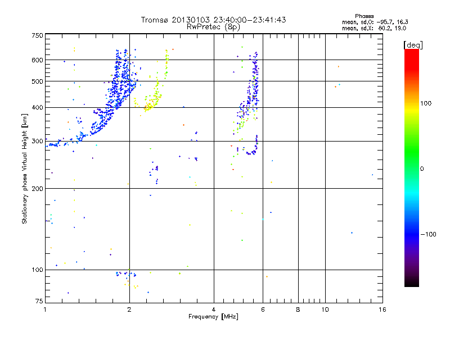Click the "Phases" header text

364,16
